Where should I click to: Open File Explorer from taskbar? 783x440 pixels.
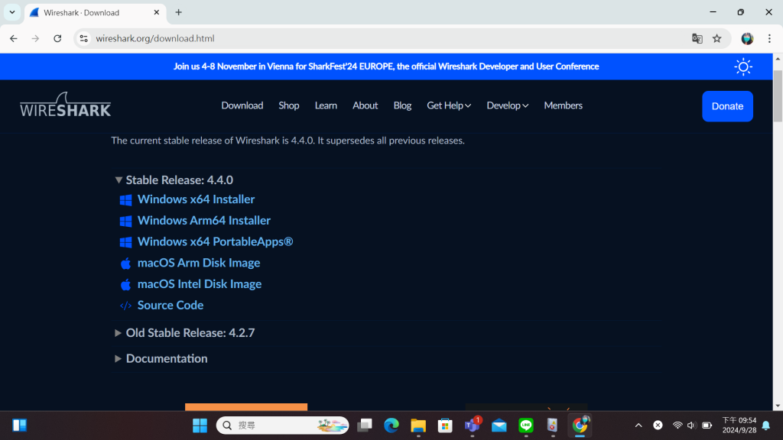click(418, 425)
